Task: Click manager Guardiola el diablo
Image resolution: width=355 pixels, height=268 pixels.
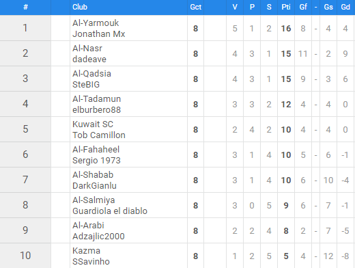Action: (110, 211)
